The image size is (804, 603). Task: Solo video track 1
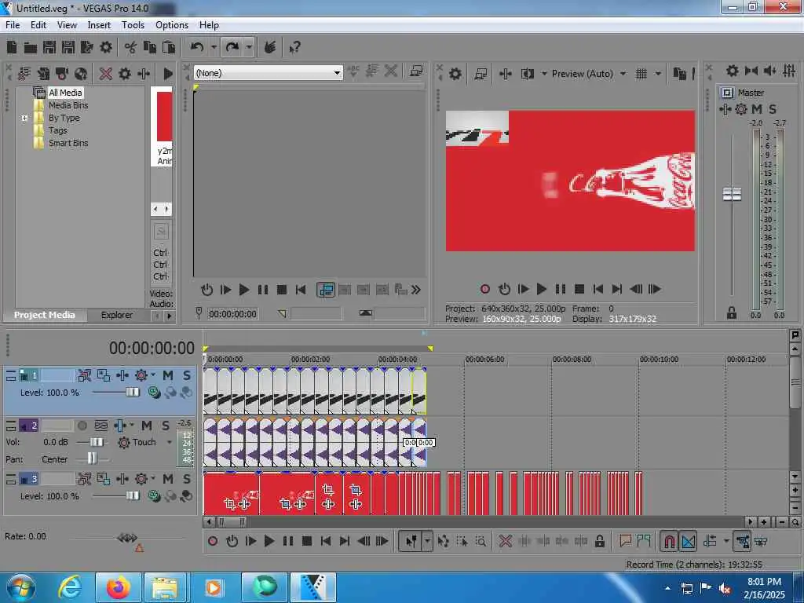187,375
